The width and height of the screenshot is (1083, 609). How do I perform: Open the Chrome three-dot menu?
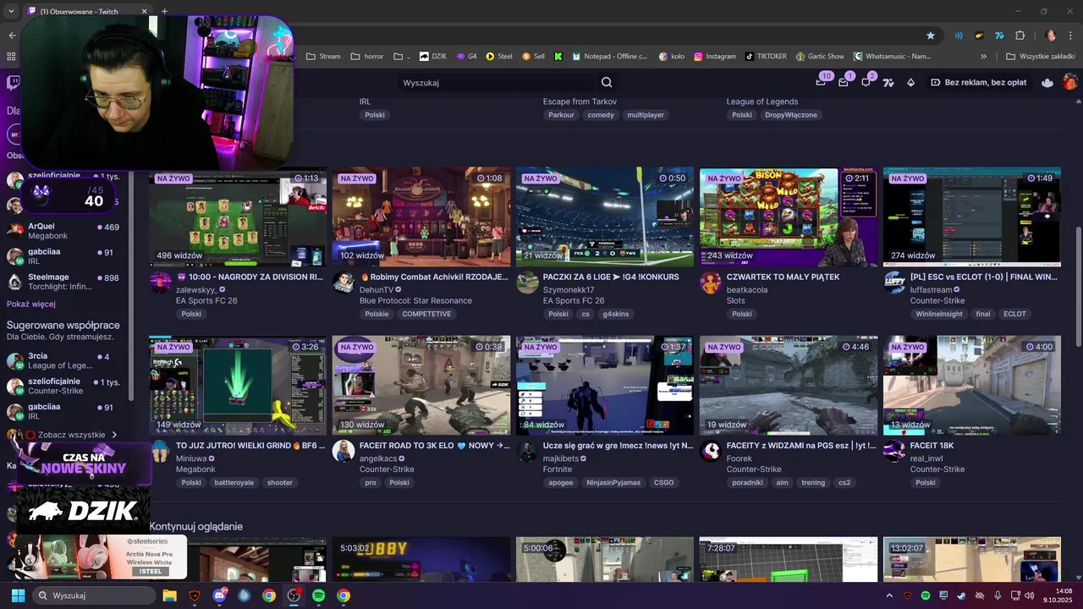click(x=1071, y=36)
